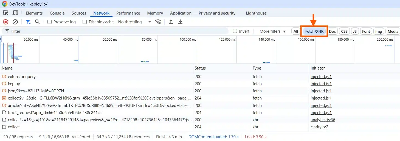Click icon beside collect?v=2 request
Screen dimensions: 400x141
tap(4, 98)
